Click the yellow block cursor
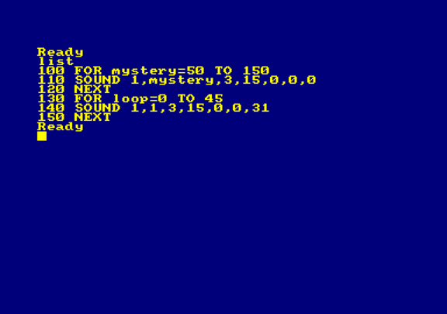Image resolution: width=447 pixels, height=314 pixels. tap(42, 136)
